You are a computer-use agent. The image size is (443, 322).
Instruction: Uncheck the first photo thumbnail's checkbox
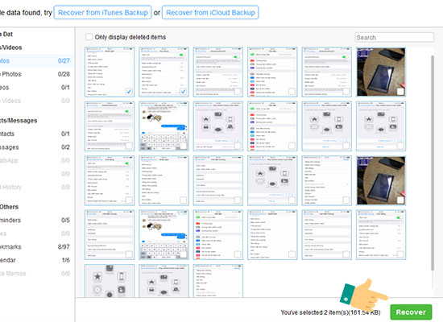[x=129, y=91]
